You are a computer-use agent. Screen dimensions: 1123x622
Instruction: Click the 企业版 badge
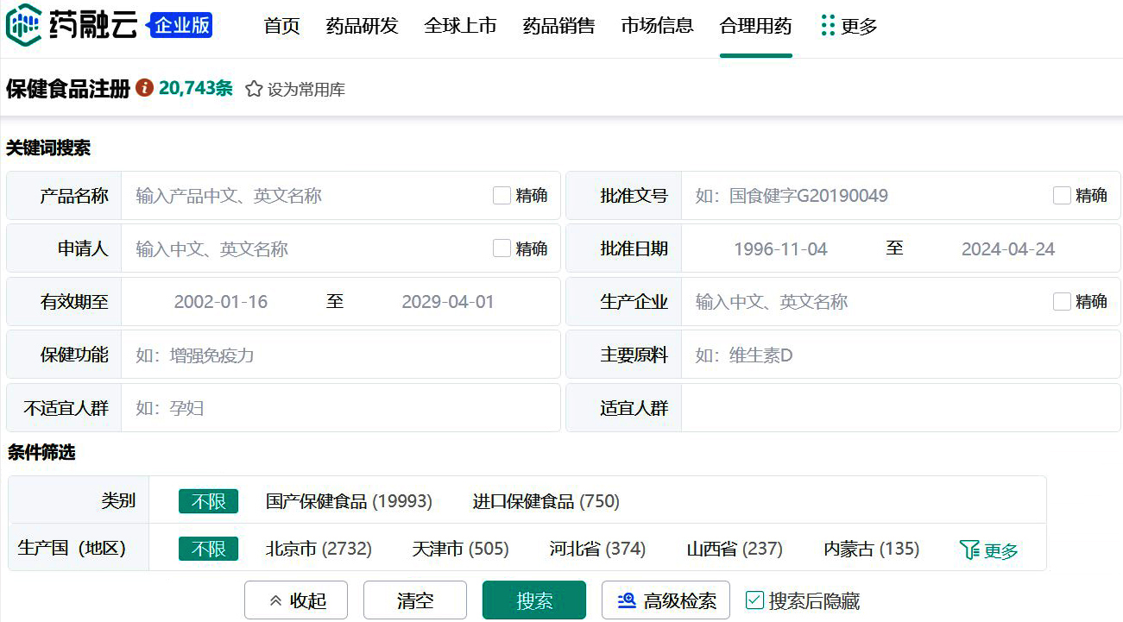coord(181,25)
